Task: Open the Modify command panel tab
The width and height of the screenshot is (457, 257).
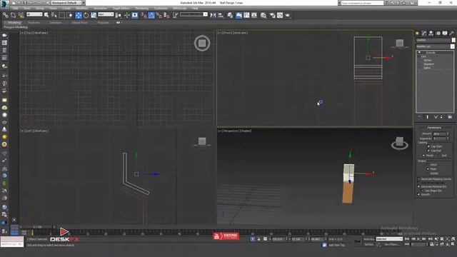Action: (x=424, y=34)
